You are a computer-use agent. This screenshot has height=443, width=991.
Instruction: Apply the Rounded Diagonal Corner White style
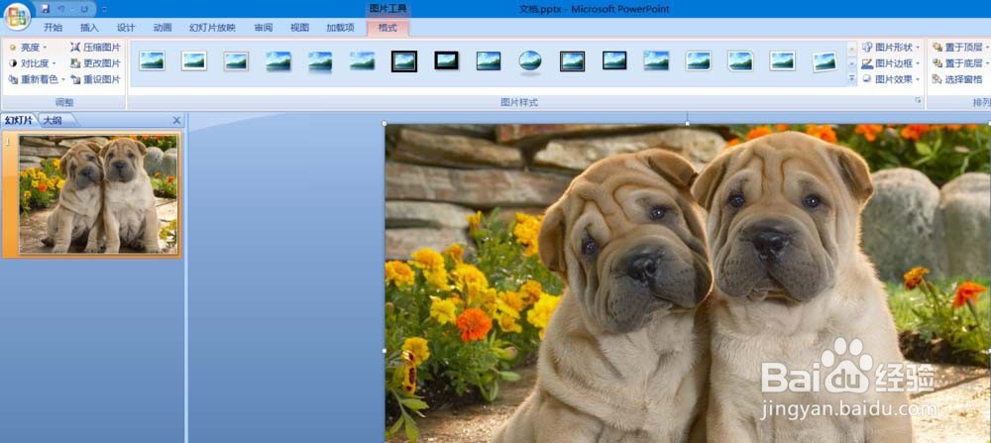click(699, 61)
